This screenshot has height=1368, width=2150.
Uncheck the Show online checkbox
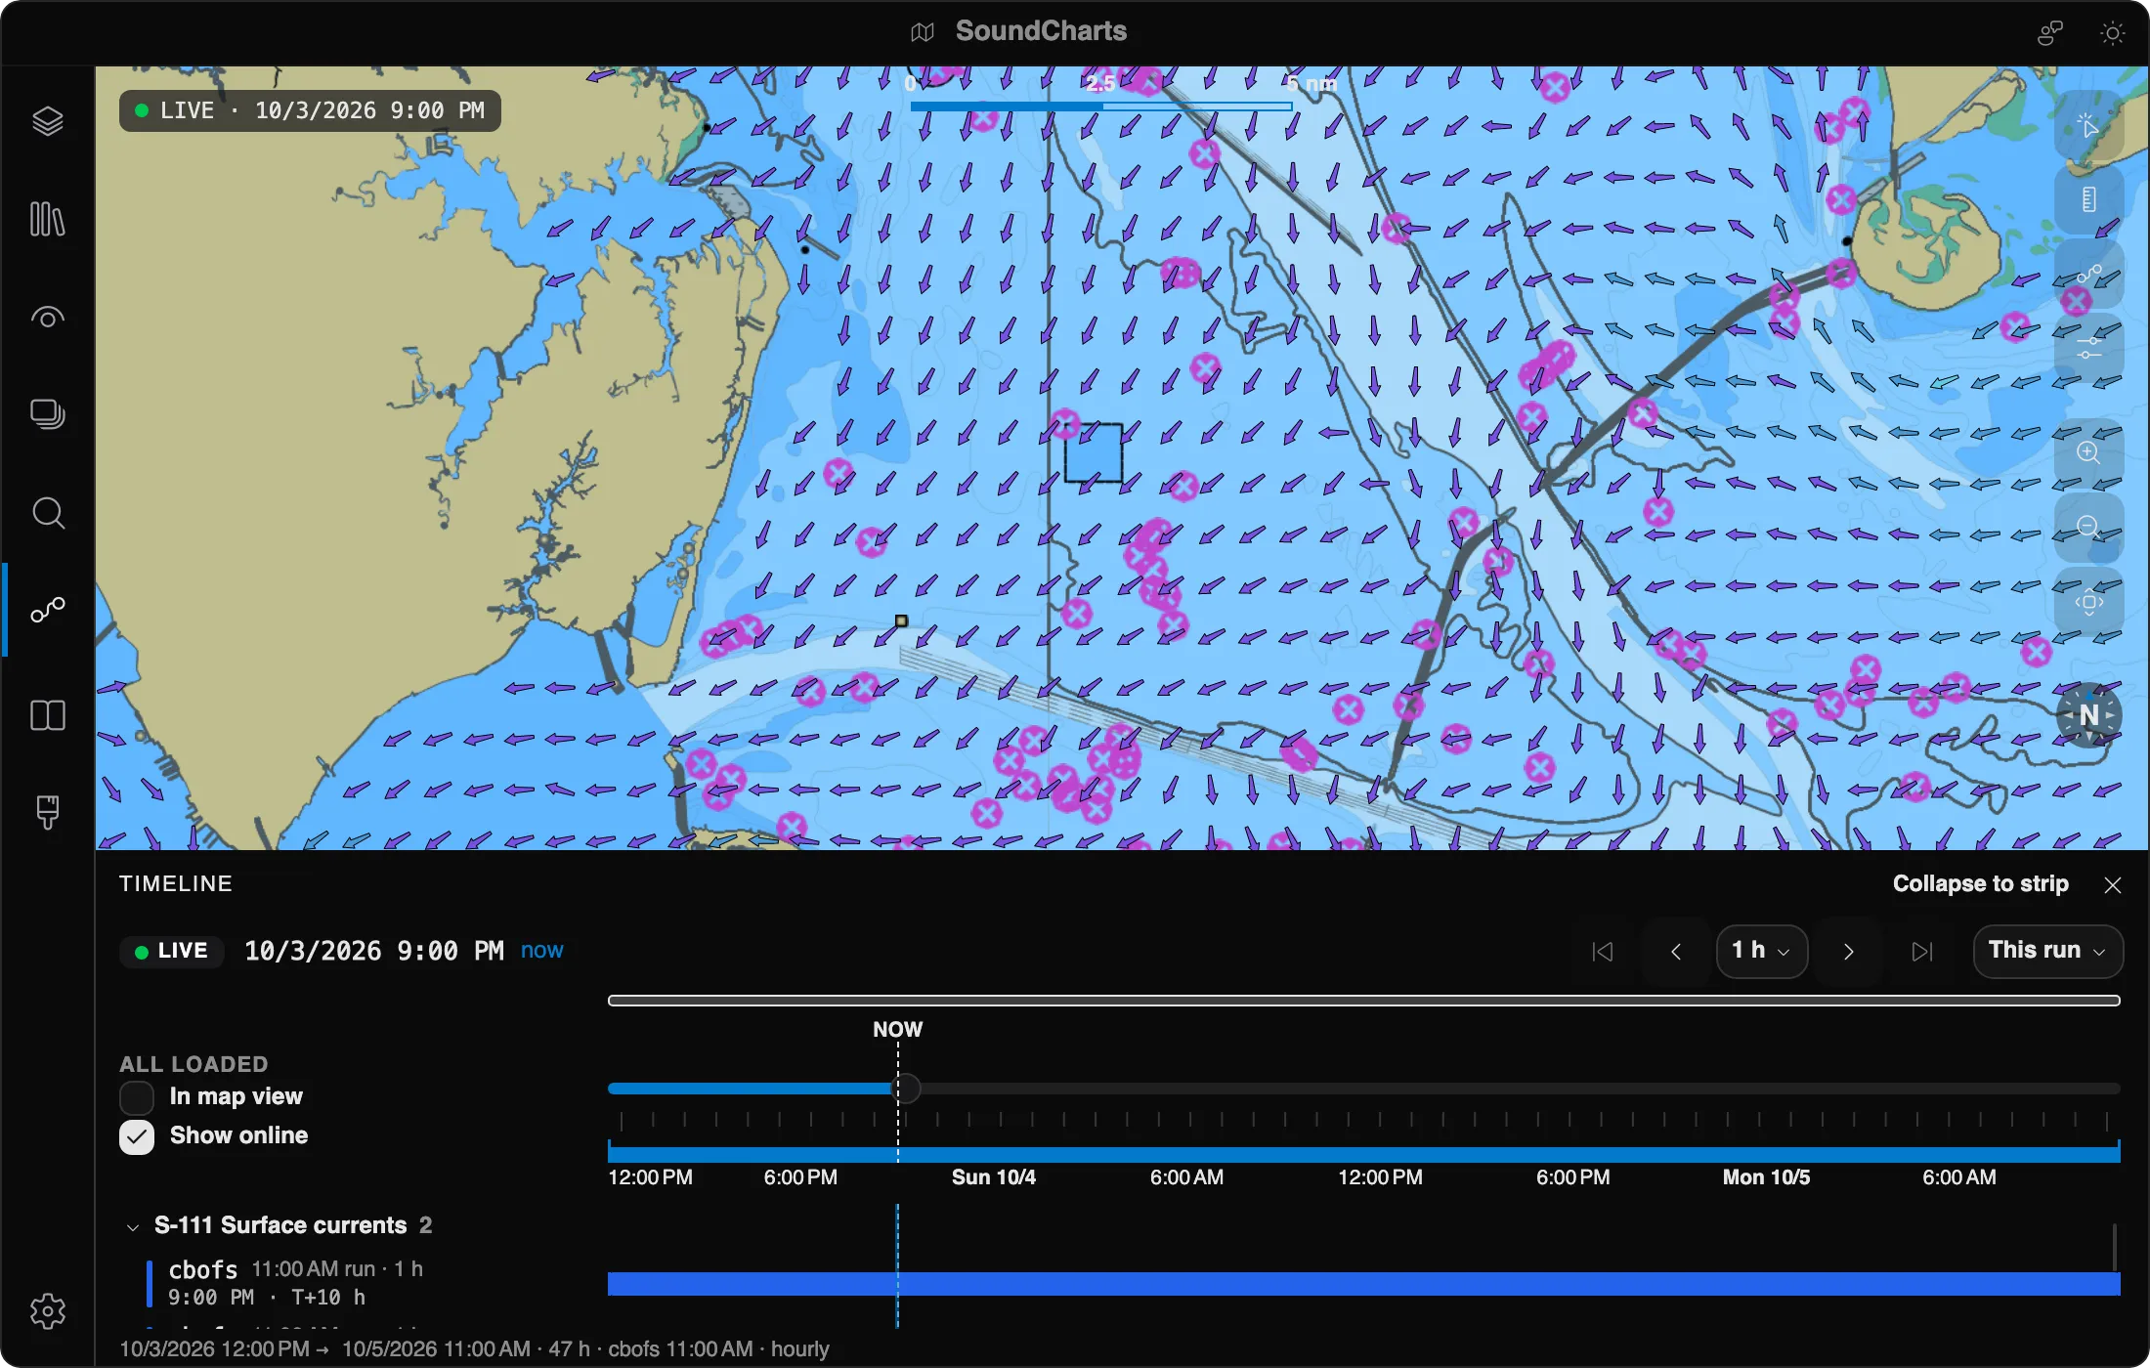tap(137, 1136)
